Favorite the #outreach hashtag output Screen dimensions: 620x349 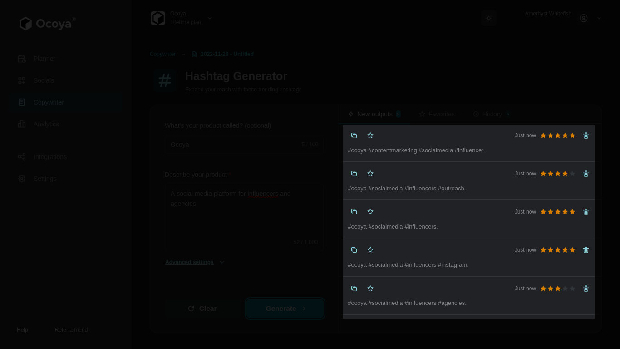click(370, 174)
